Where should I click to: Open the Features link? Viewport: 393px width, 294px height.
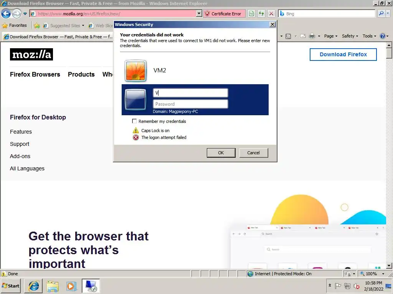(21, 132)
